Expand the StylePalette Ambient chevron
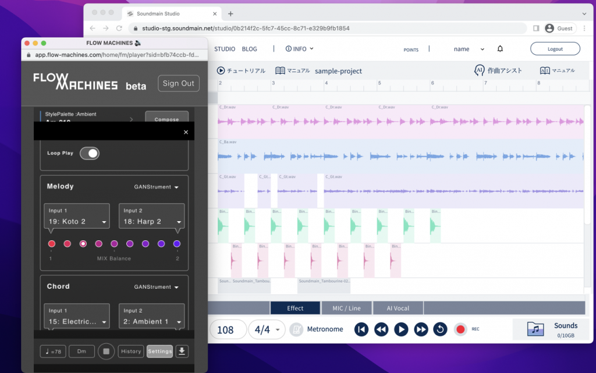 [131, 119]
